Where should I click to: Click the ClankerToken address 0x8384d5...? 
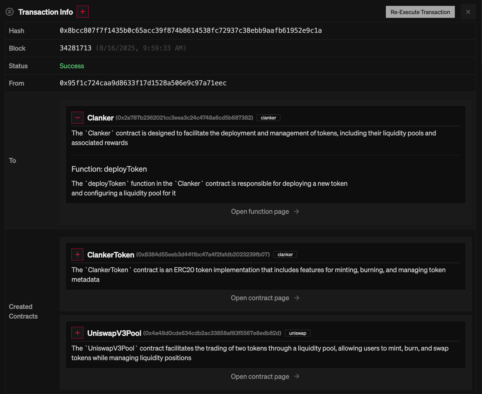(x=203, y=255)
